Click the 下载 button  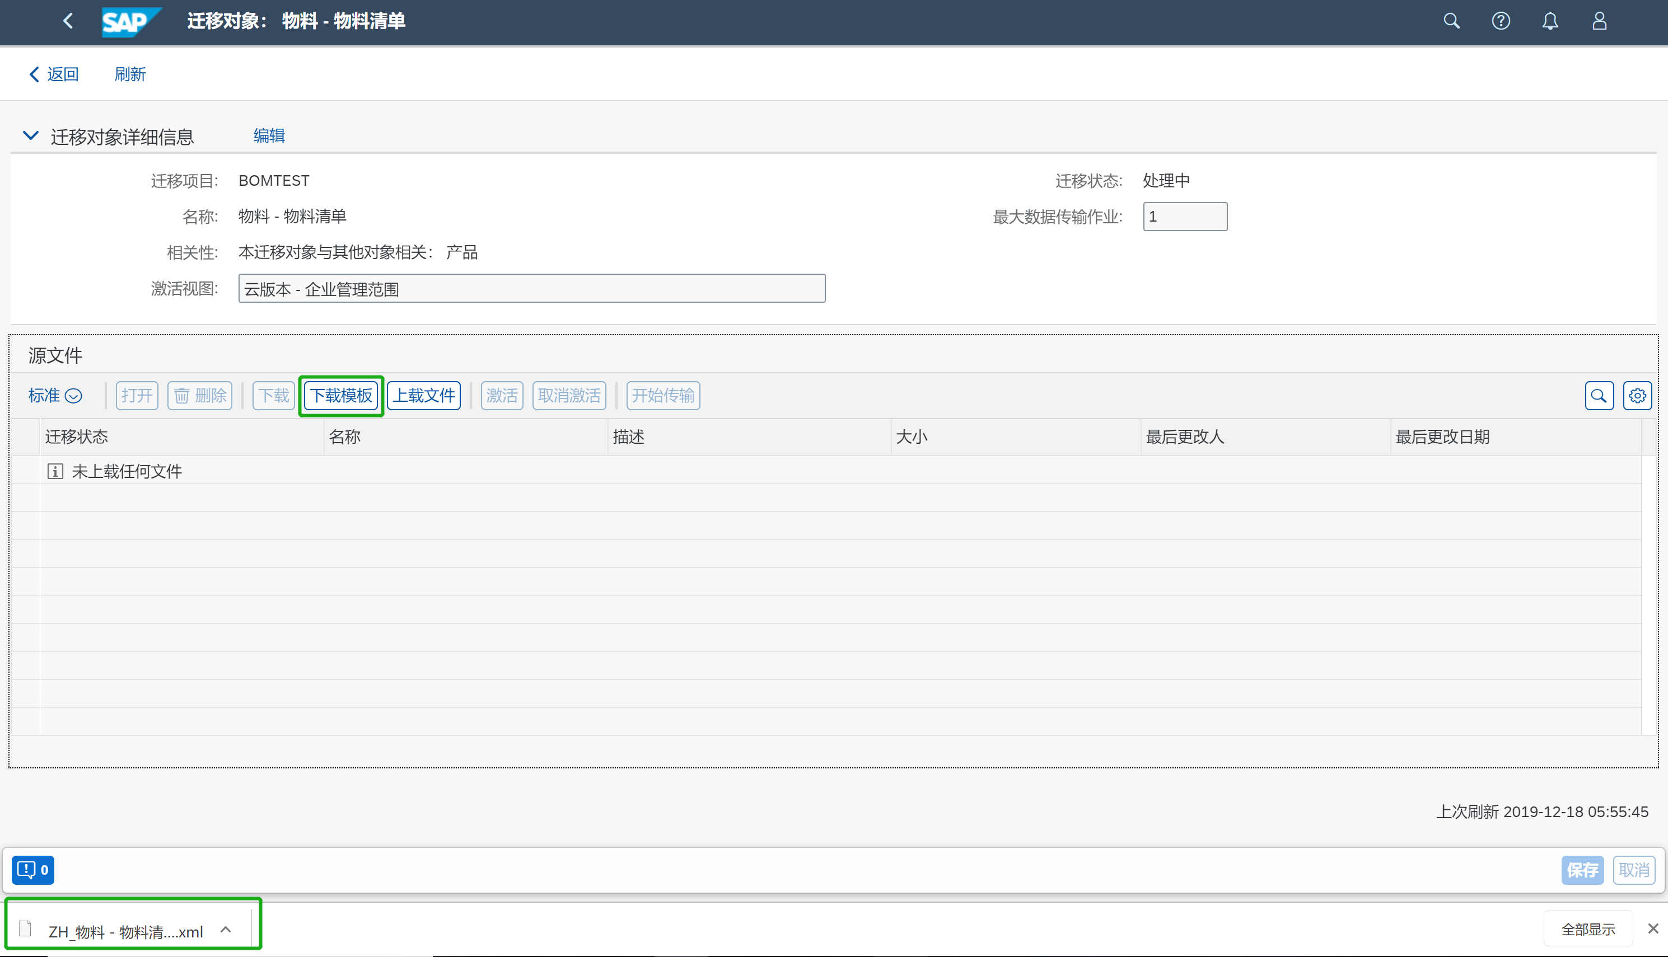pos(273,395)
